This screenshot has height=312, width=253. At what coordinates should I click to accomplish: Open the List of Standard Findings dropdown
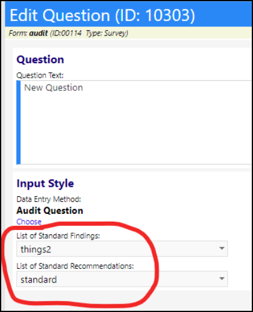122,249
